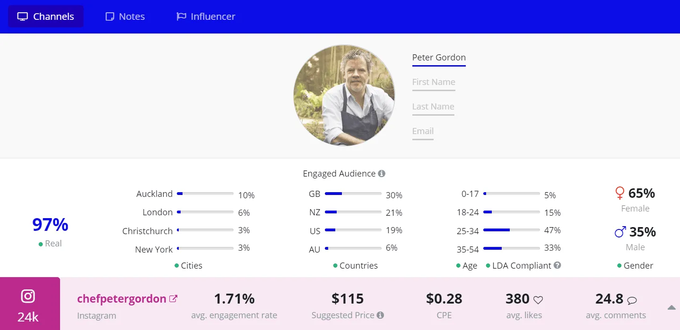Open the Influencer tab

coord(206,17)
